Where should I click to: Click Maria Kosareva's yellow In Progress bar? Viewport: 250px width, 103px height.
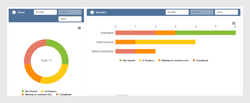165,42
